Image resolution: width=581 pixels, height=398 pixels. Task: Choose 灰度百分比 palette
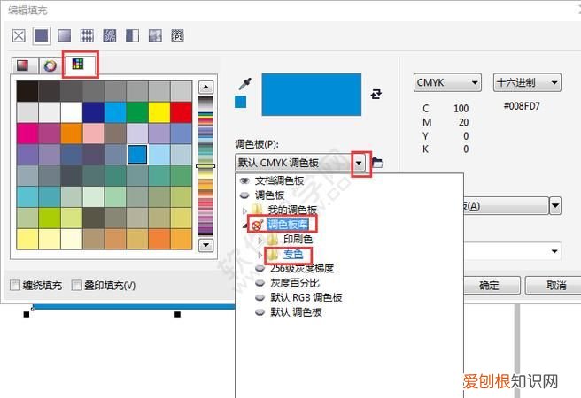point(295,283)
